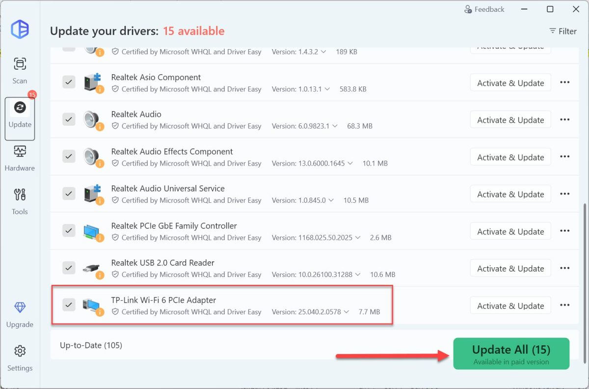589x389 pixels.
Task: Open the Update panel from the sidebar
Action: click(20, 118)
